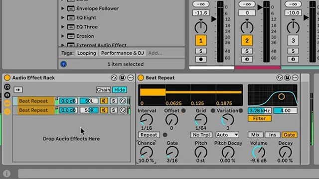Toggle the Beat Repeat device activator
The image size is (319, 179).
(141, 78)
